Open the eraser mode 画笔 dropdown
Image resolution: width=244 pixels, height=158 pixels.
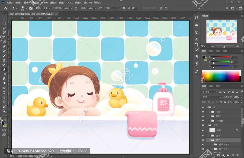[47, 8]
